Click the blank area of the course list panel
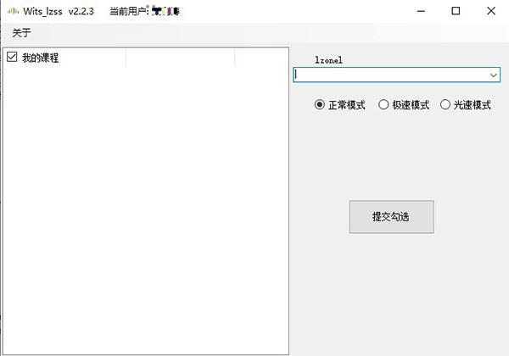This screenshot has height=356, width=509. click(x=144, y=212)
